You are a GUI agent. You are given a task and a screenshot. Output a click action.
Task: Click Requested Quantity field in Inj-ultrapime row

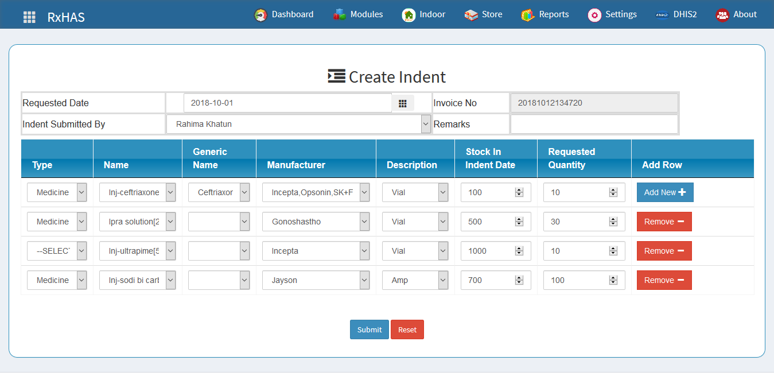[584, 251]
